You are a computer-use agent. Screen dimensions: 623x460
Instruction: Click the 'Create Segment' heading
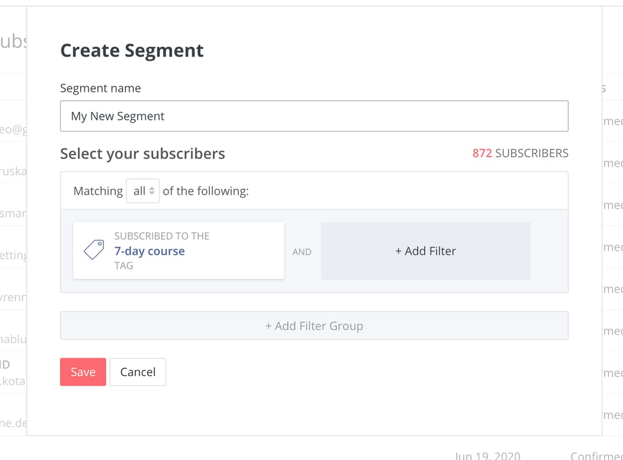(x=132, y=51)
